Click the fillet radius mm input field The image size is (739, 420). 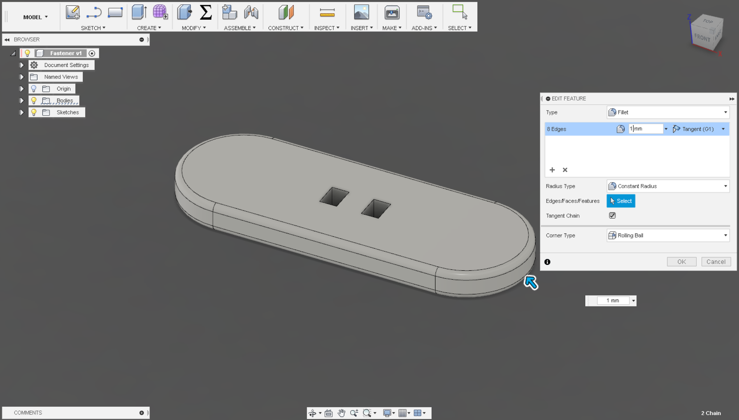(x=646, y=129)
